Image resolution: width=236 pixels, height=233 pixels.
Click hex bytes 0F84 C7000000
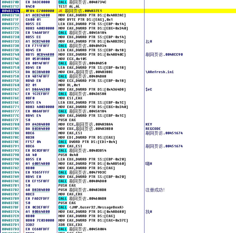point(40,11)
